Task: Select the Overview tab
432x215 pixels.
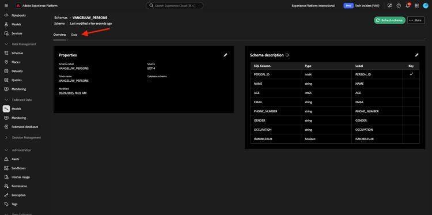Action: [x=59, y=35]
